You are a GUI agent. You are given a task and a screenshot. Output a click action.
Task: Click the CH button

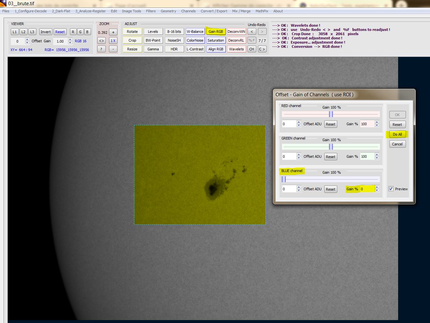pyautogui.click(x=252, y=49)
